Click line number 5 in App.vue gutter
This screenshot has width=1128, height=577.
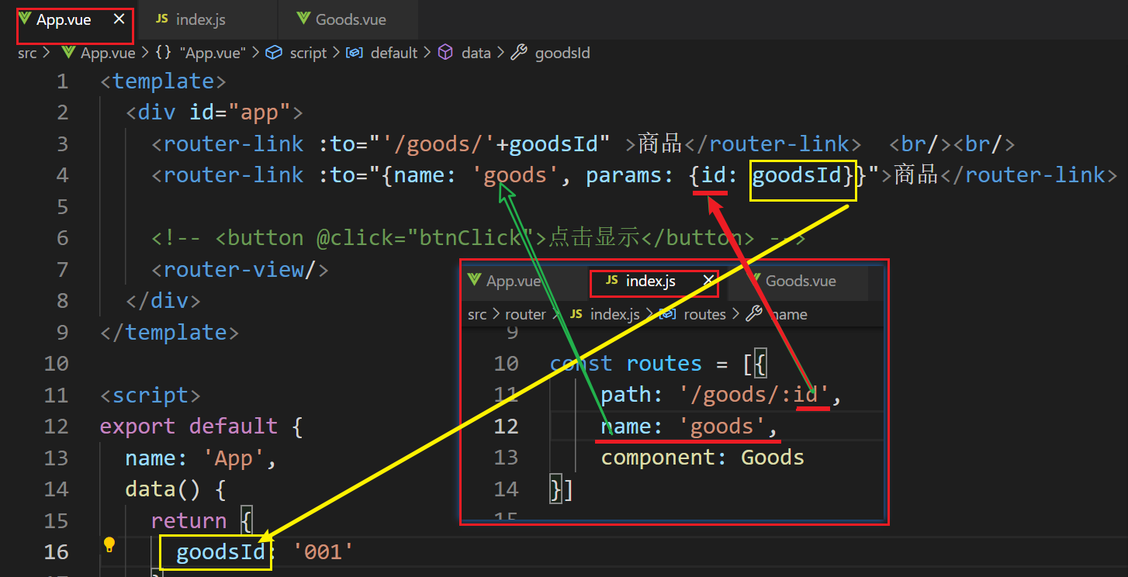click(x=62, y=206)
